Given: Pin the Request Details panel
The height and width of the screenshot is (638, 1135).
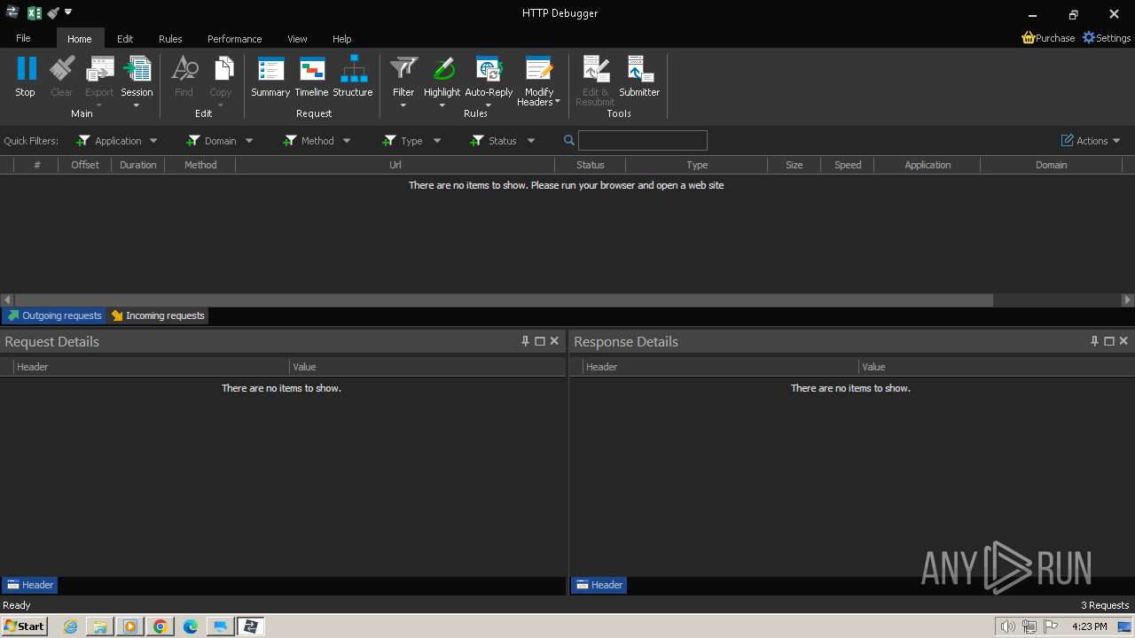Looking at the screenshot, I should click(x=525, y=341).
